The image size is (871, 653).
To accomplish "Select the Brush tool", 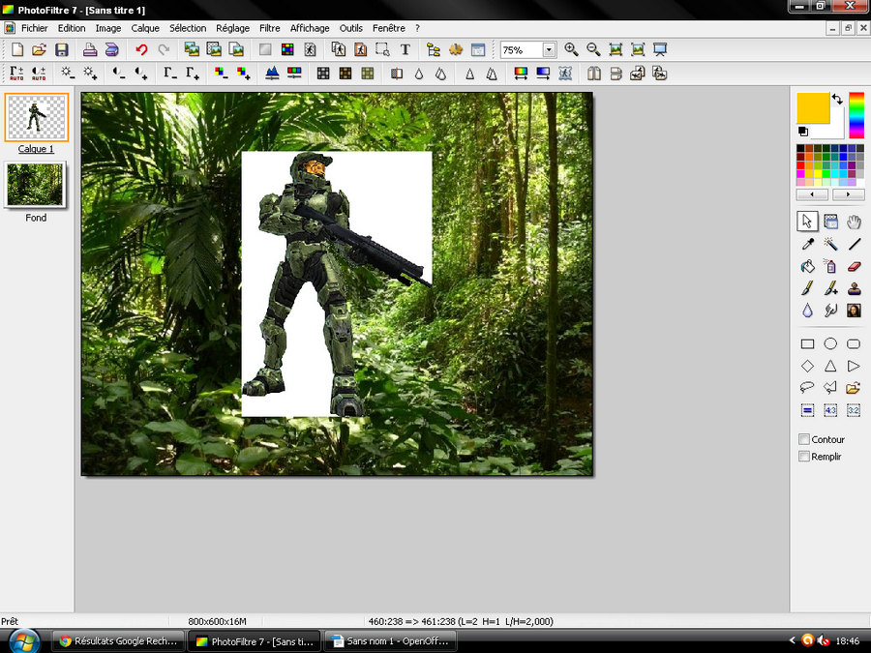I will click(x=808, y=288).
